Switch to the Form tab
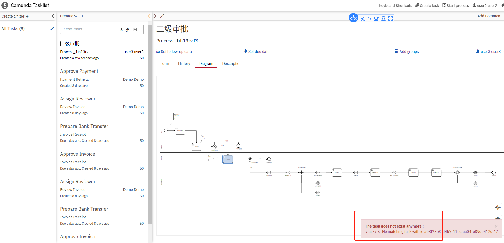 click(x=165, y=64)
